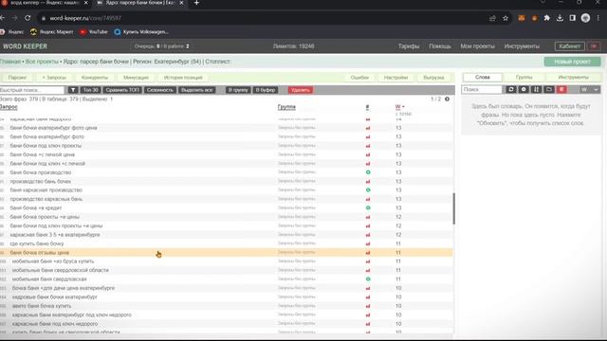Click the table vertical scrollbar thumb
This screenshot has width=607, height=341.
[x=453, y=208]
